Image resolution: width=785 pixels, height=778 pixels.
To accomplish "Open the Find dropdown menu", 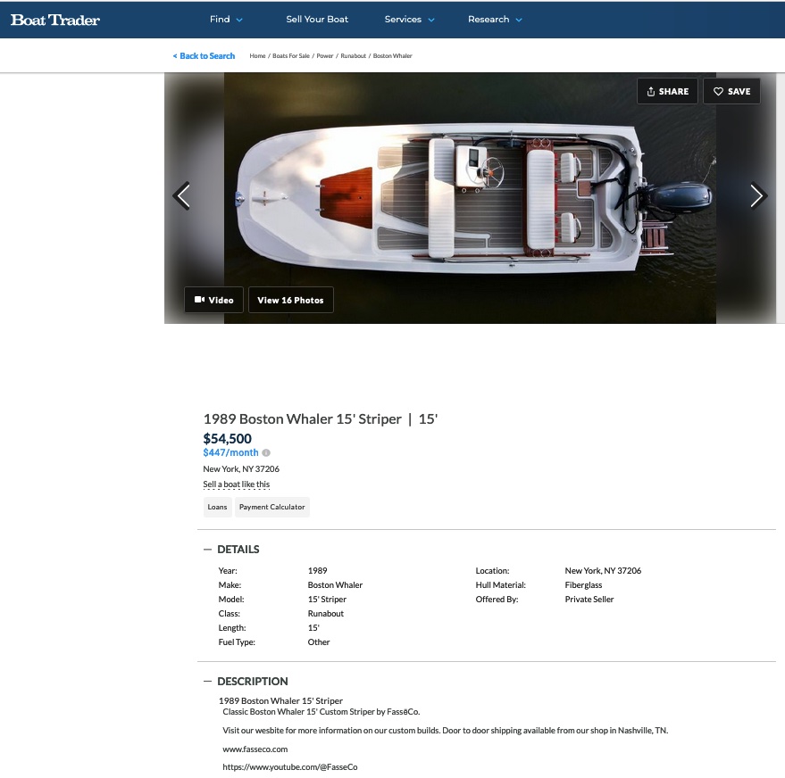I will [226, 20].
